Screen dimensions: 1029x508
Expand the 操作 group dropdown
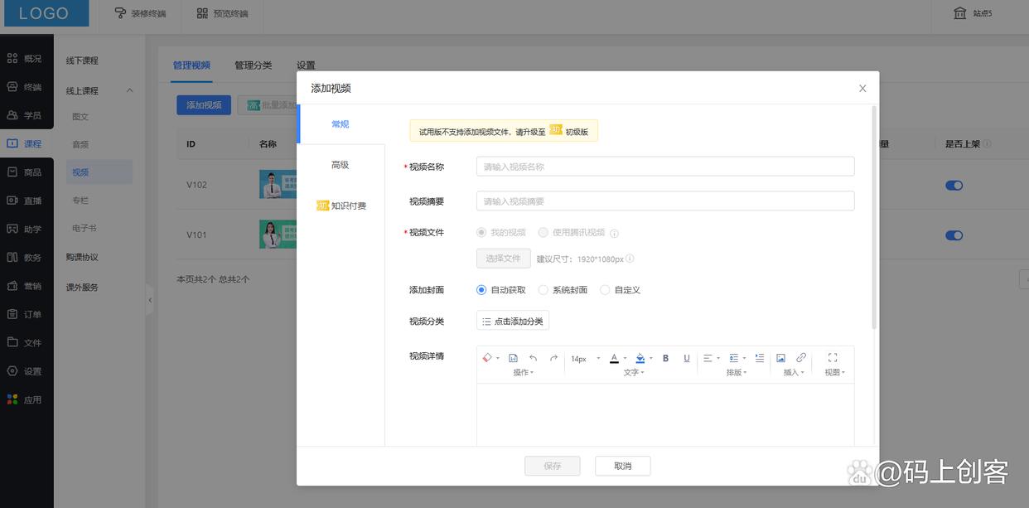click(x=523, y=373)
